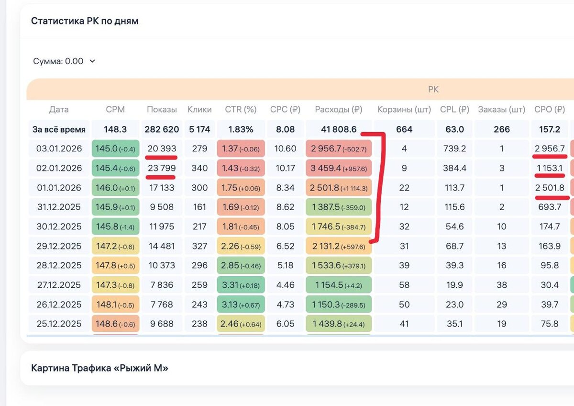Image resolution: width=574 pixels, height=406 pixels.
Task: Click the expenses cell 3 459.4
Action: click(x=339, y=169)
